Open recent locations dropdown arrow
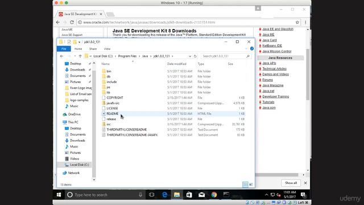The height and width of the screenshot is (205, 364). [75, 56]
